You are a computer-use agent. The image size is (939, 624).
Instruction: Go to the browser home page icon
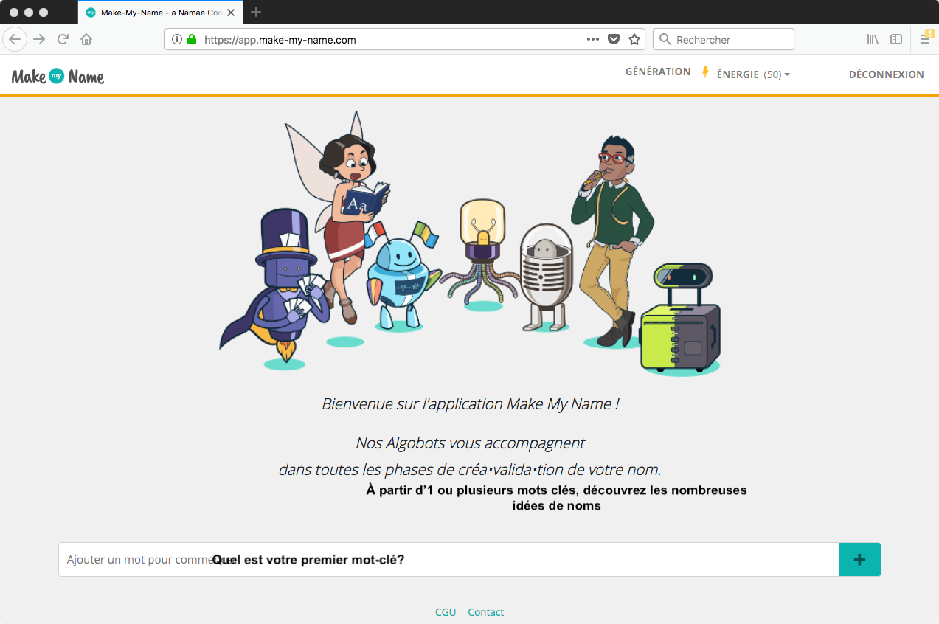tap(86, 39)
